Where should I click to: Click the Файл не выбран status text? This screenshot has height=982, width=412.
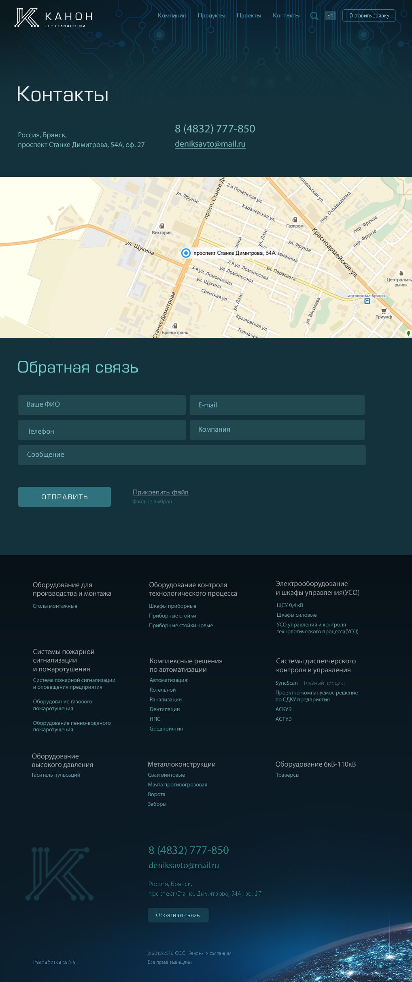152,501
